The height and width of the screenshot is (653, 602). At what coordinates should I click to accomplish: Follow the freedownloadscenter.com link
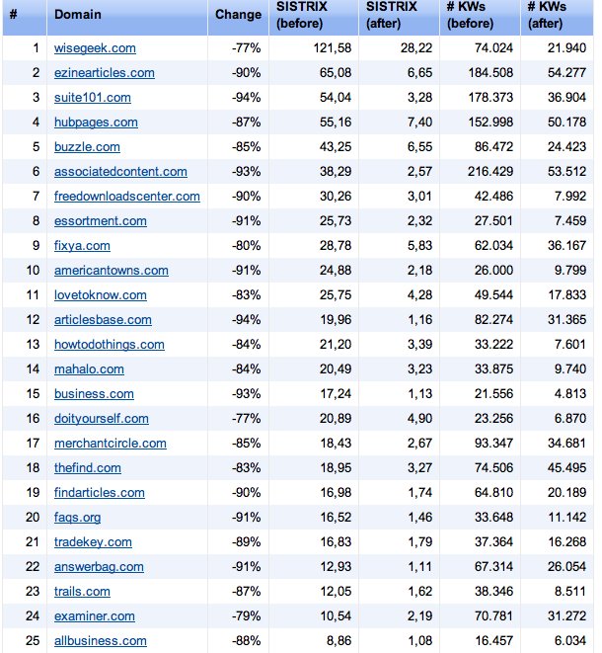[127, 196]
